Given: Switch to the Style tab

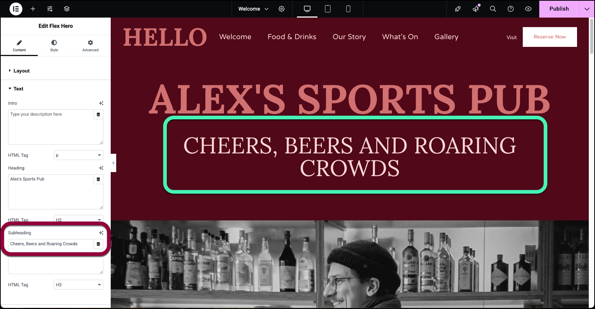Looking at the screenshot, I should pyautogui.click(x=54, y=46).
